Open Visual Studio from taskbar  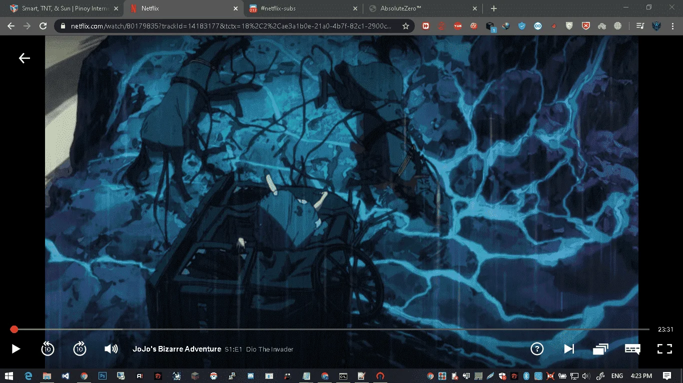pyautogui.click(x=66, y=376)
